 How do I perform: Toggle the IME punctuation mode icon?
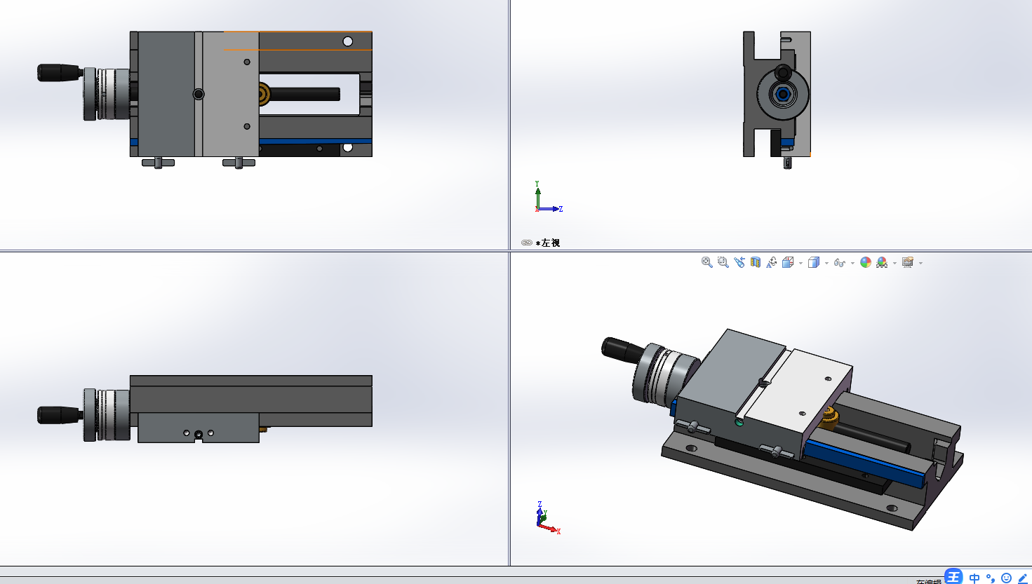pyautogui.click(x=991, y=578)
